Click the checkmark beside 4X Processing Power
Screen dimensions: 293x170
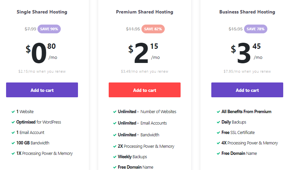[x=218, y=143]
